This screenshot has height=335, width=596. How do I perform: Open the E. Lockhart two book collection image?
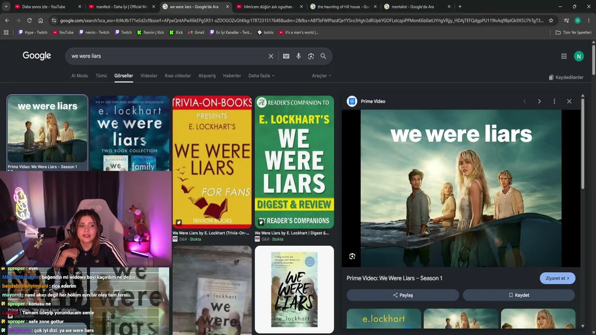(x=130, y=133)
